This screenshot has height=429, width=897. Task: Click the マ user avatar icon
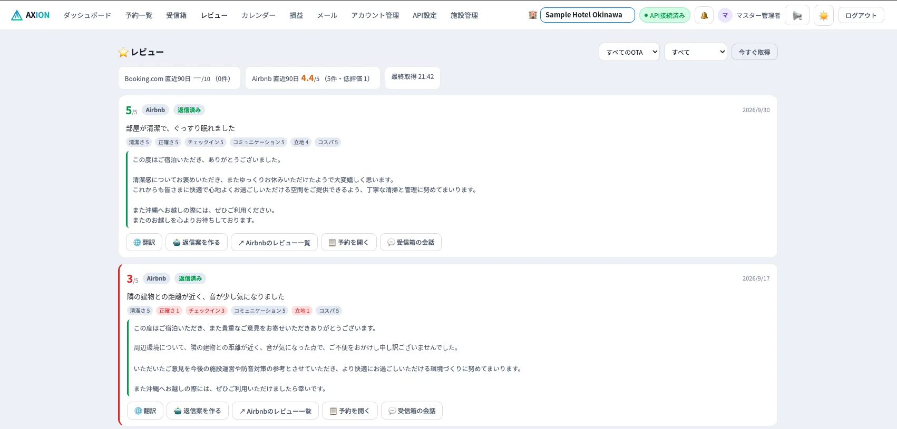[725, 15]
